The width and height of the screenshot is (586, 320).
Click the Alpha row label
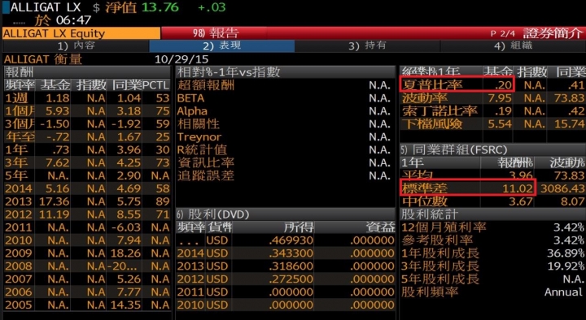tap(192, 111)
